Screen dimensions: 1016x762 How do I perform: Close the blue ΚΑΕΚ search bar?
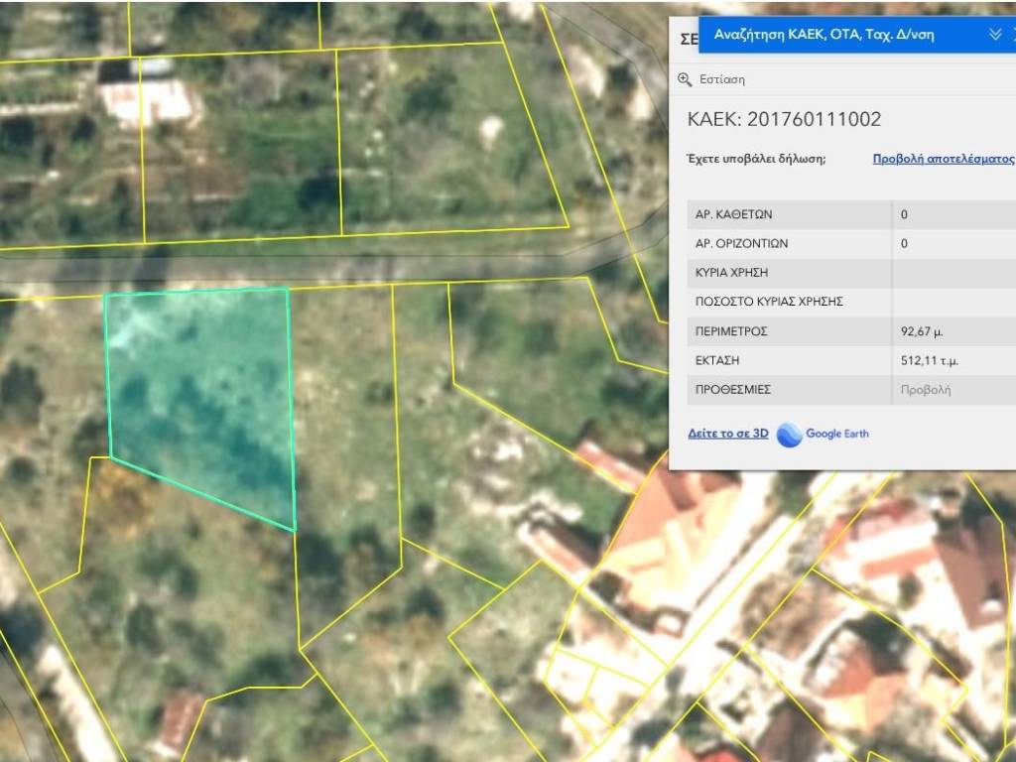click(x=1013, y=35)
